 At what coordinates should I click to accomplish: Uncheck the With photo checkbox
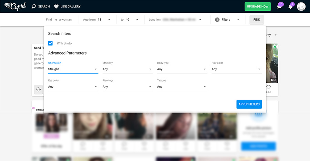(50, 43)
